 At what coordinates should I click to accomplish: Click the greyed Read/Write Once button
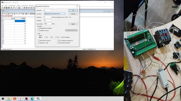[71, 30]
